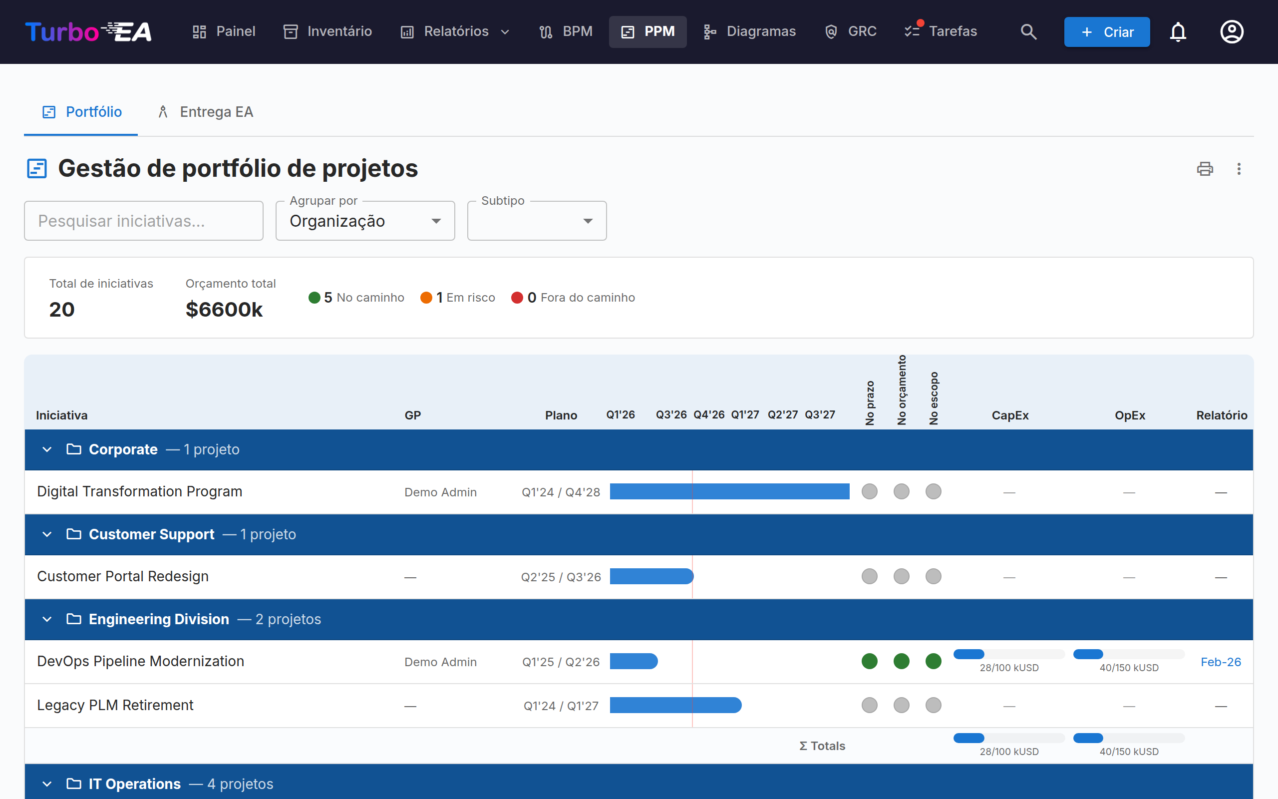1278x799 pixels.
Task: Open GRC in the top navigation
Action: [x=850, y=31]
